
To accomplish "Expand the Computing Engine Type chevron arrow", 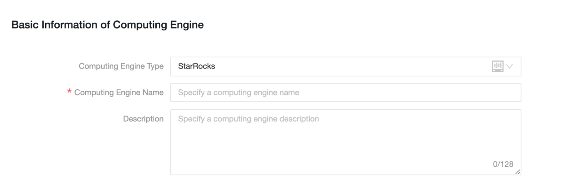I will (510, 67).
